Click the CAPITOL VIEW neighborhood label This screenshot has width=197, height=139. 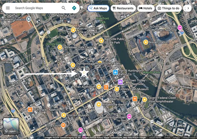pos(20,83)
